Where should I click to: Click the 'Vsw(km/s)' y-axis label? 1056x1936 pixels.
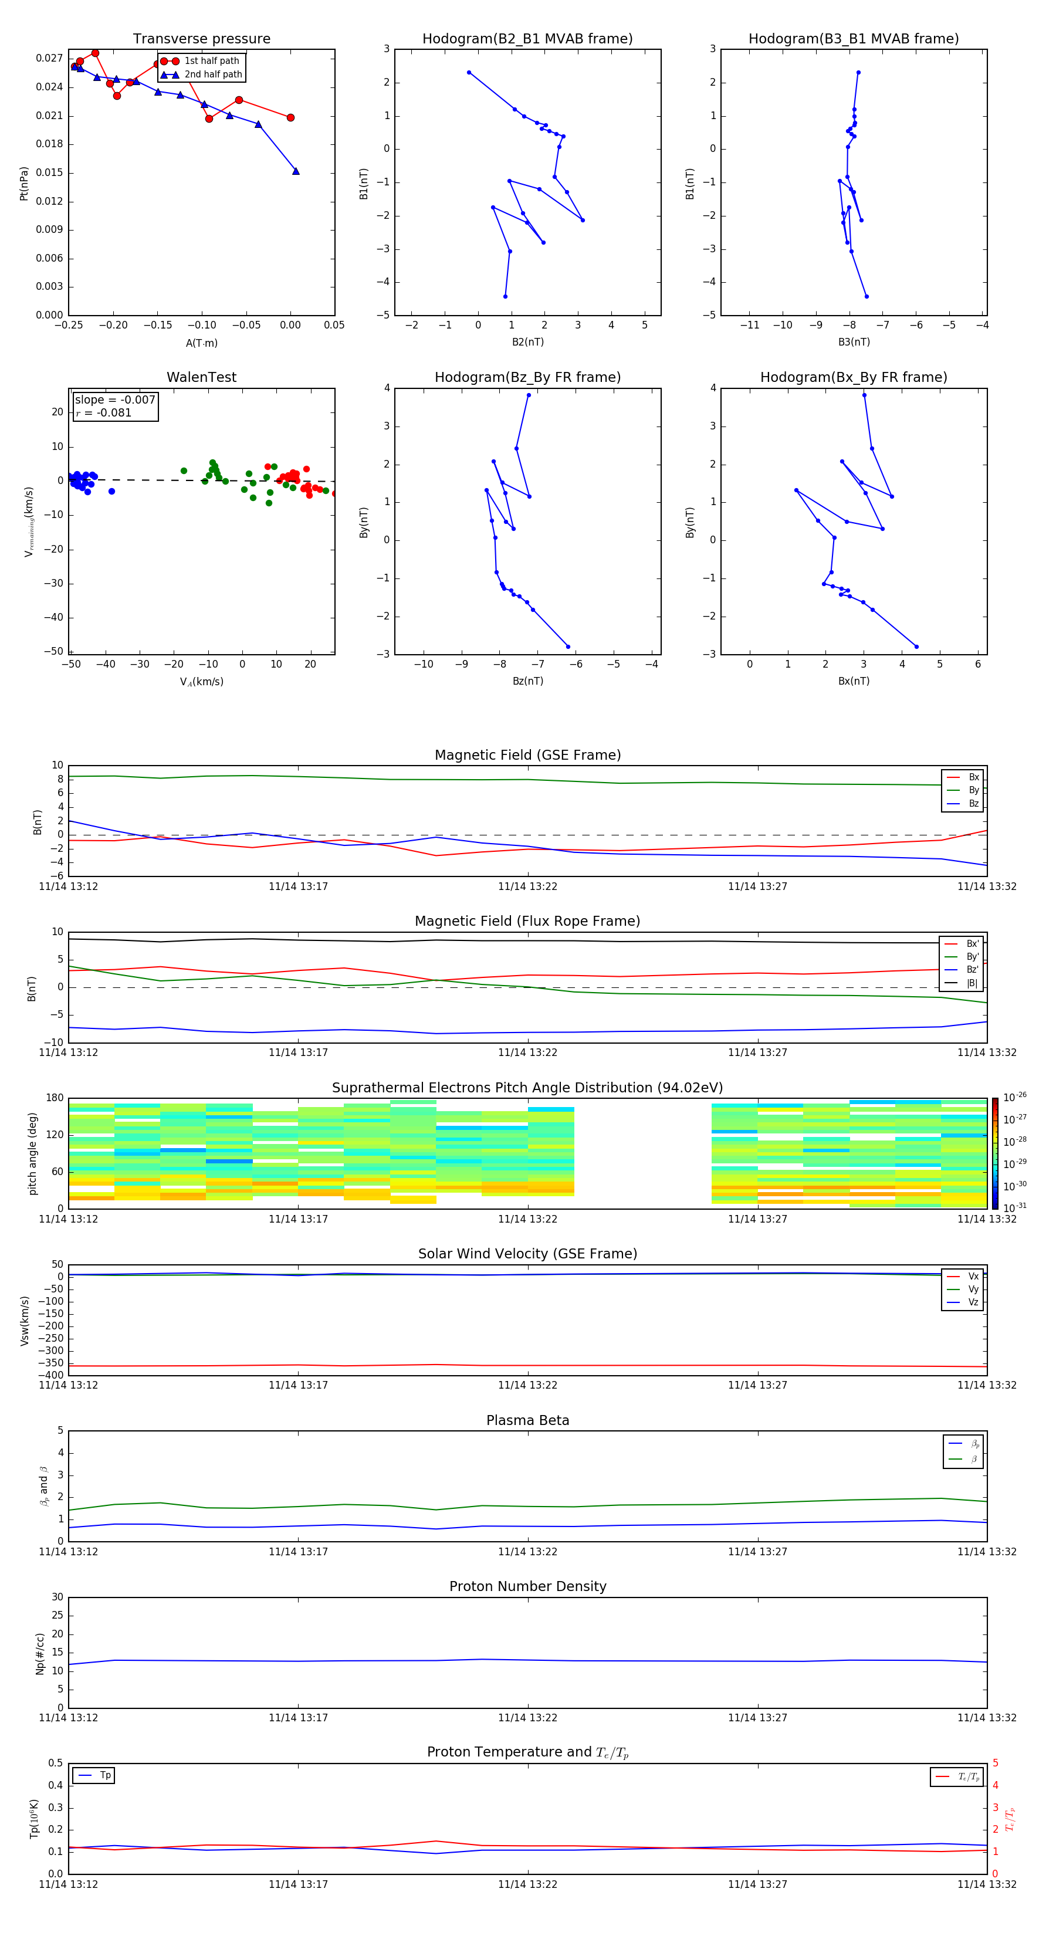click(25, 1321)
